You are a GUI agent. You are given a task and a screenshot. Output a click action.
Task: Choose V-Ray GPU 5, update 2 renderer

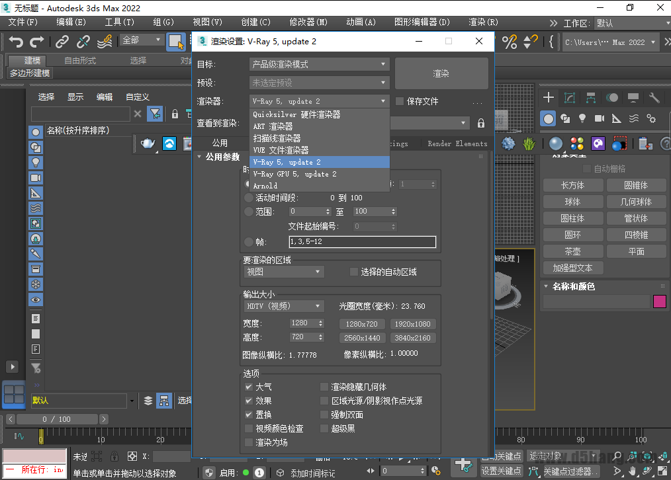tap(319, 174)
